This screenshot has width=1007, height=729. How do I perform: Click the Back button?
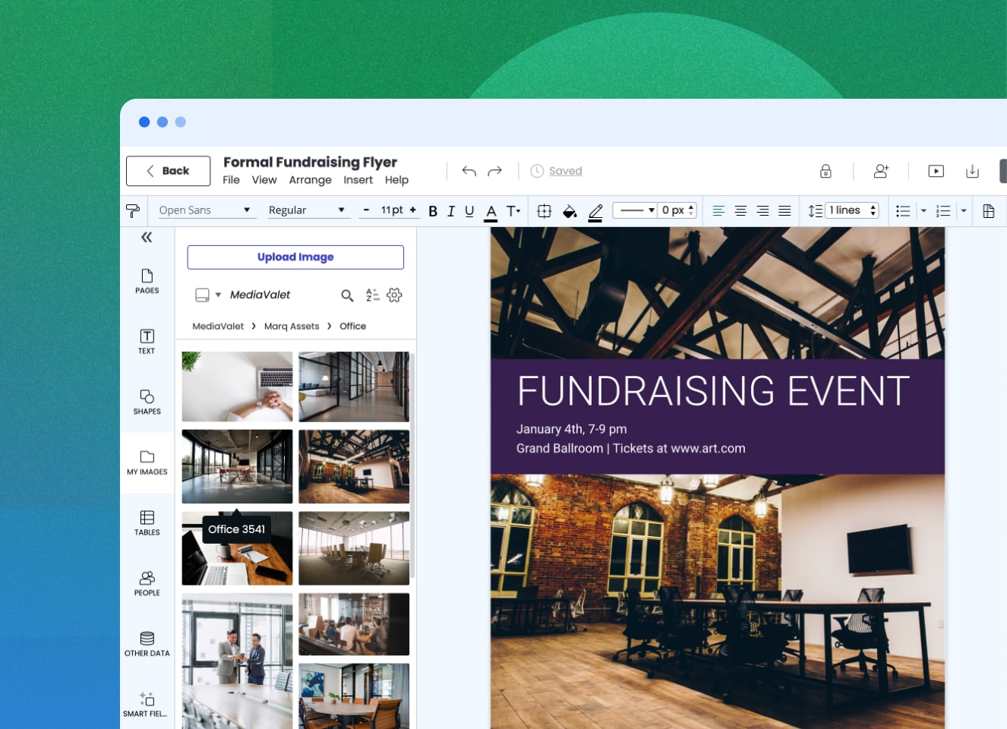168,171
